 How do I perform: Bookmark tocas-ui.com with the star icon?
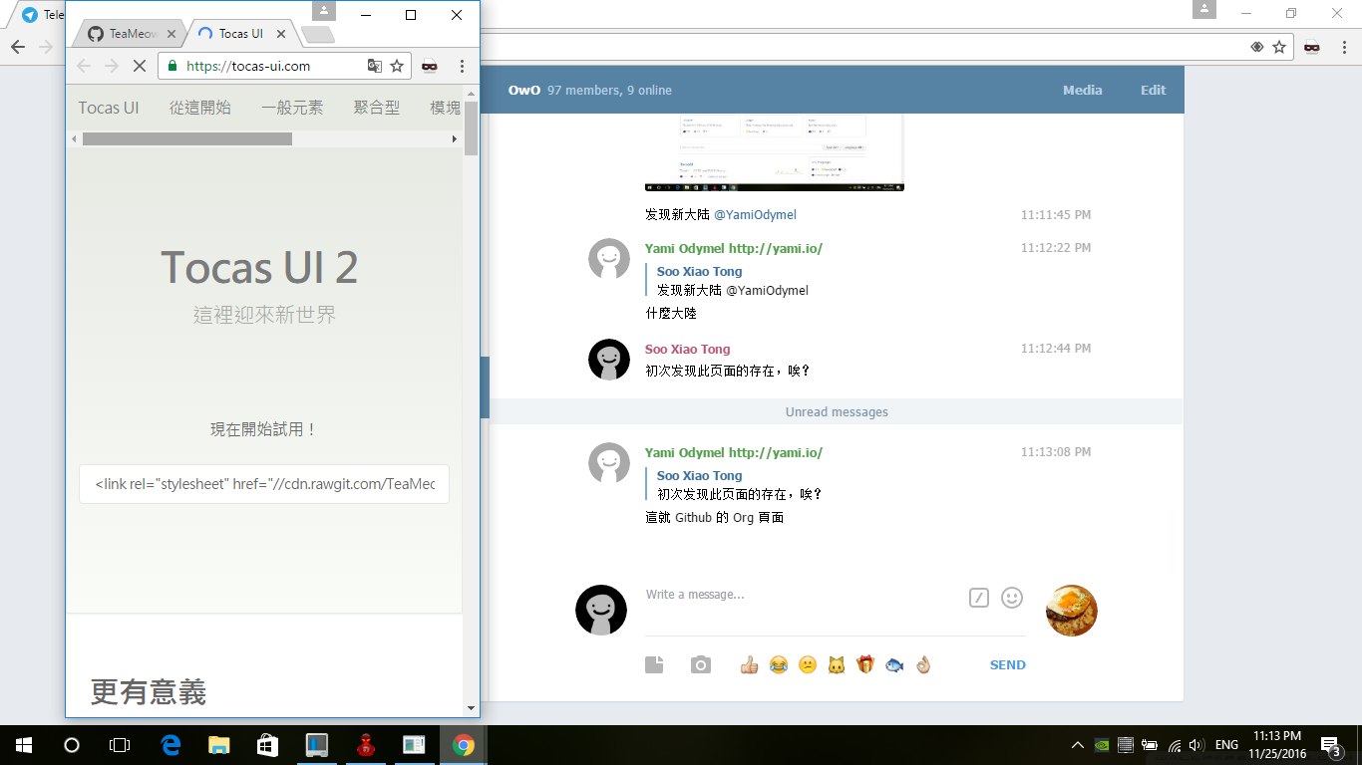[397, 66]
